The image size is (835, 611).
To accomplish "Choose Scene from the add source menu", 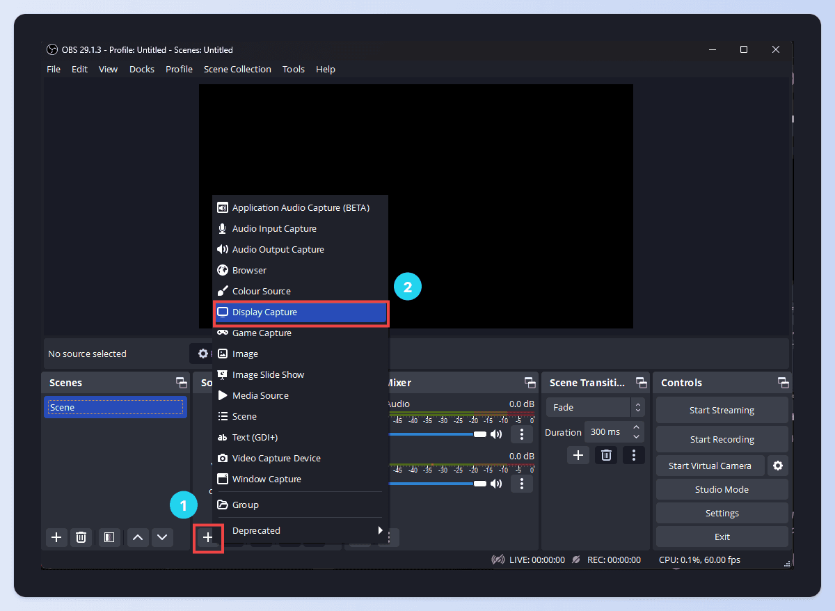I will pyautogui.click(x=300, y=416).
